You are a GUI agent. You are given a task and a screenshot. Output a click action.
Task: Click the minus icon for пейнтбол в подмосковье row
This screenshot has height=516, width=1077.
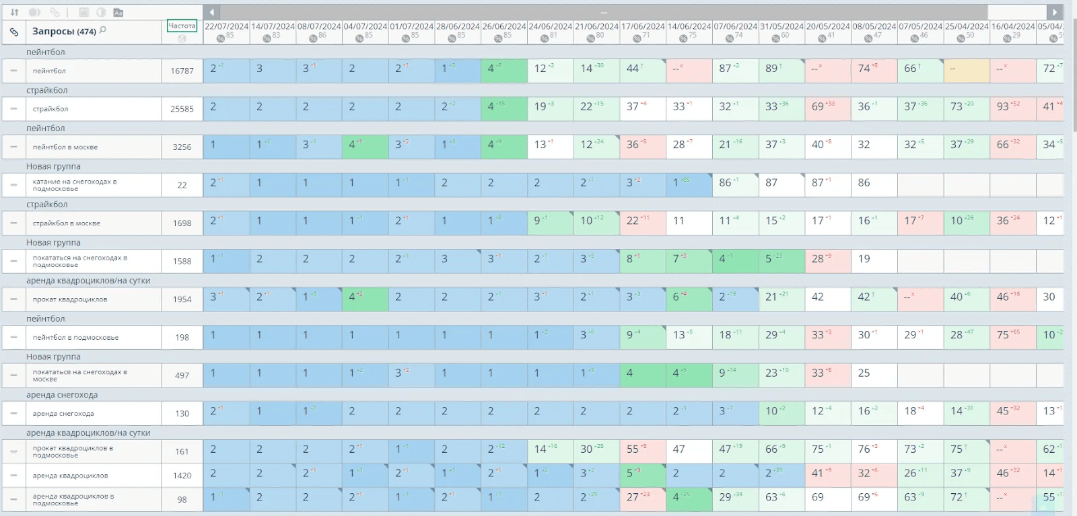click(13, 337)
